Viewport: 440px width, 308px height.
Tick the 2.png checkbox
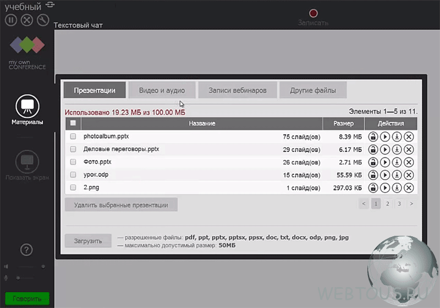[x=73, y=187]
